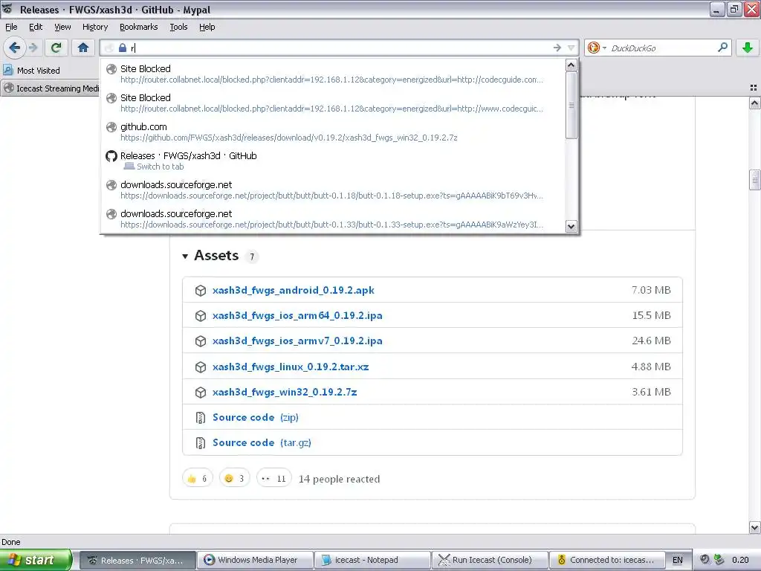
Task: Choose the github.com xash3d win32 download suggestion
Action: coord(332,132)
